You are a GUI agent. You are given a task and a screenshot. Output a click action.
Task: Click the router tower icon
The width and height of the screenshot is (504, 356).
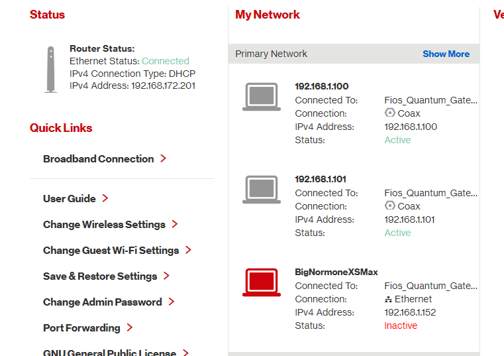[51, 70]
